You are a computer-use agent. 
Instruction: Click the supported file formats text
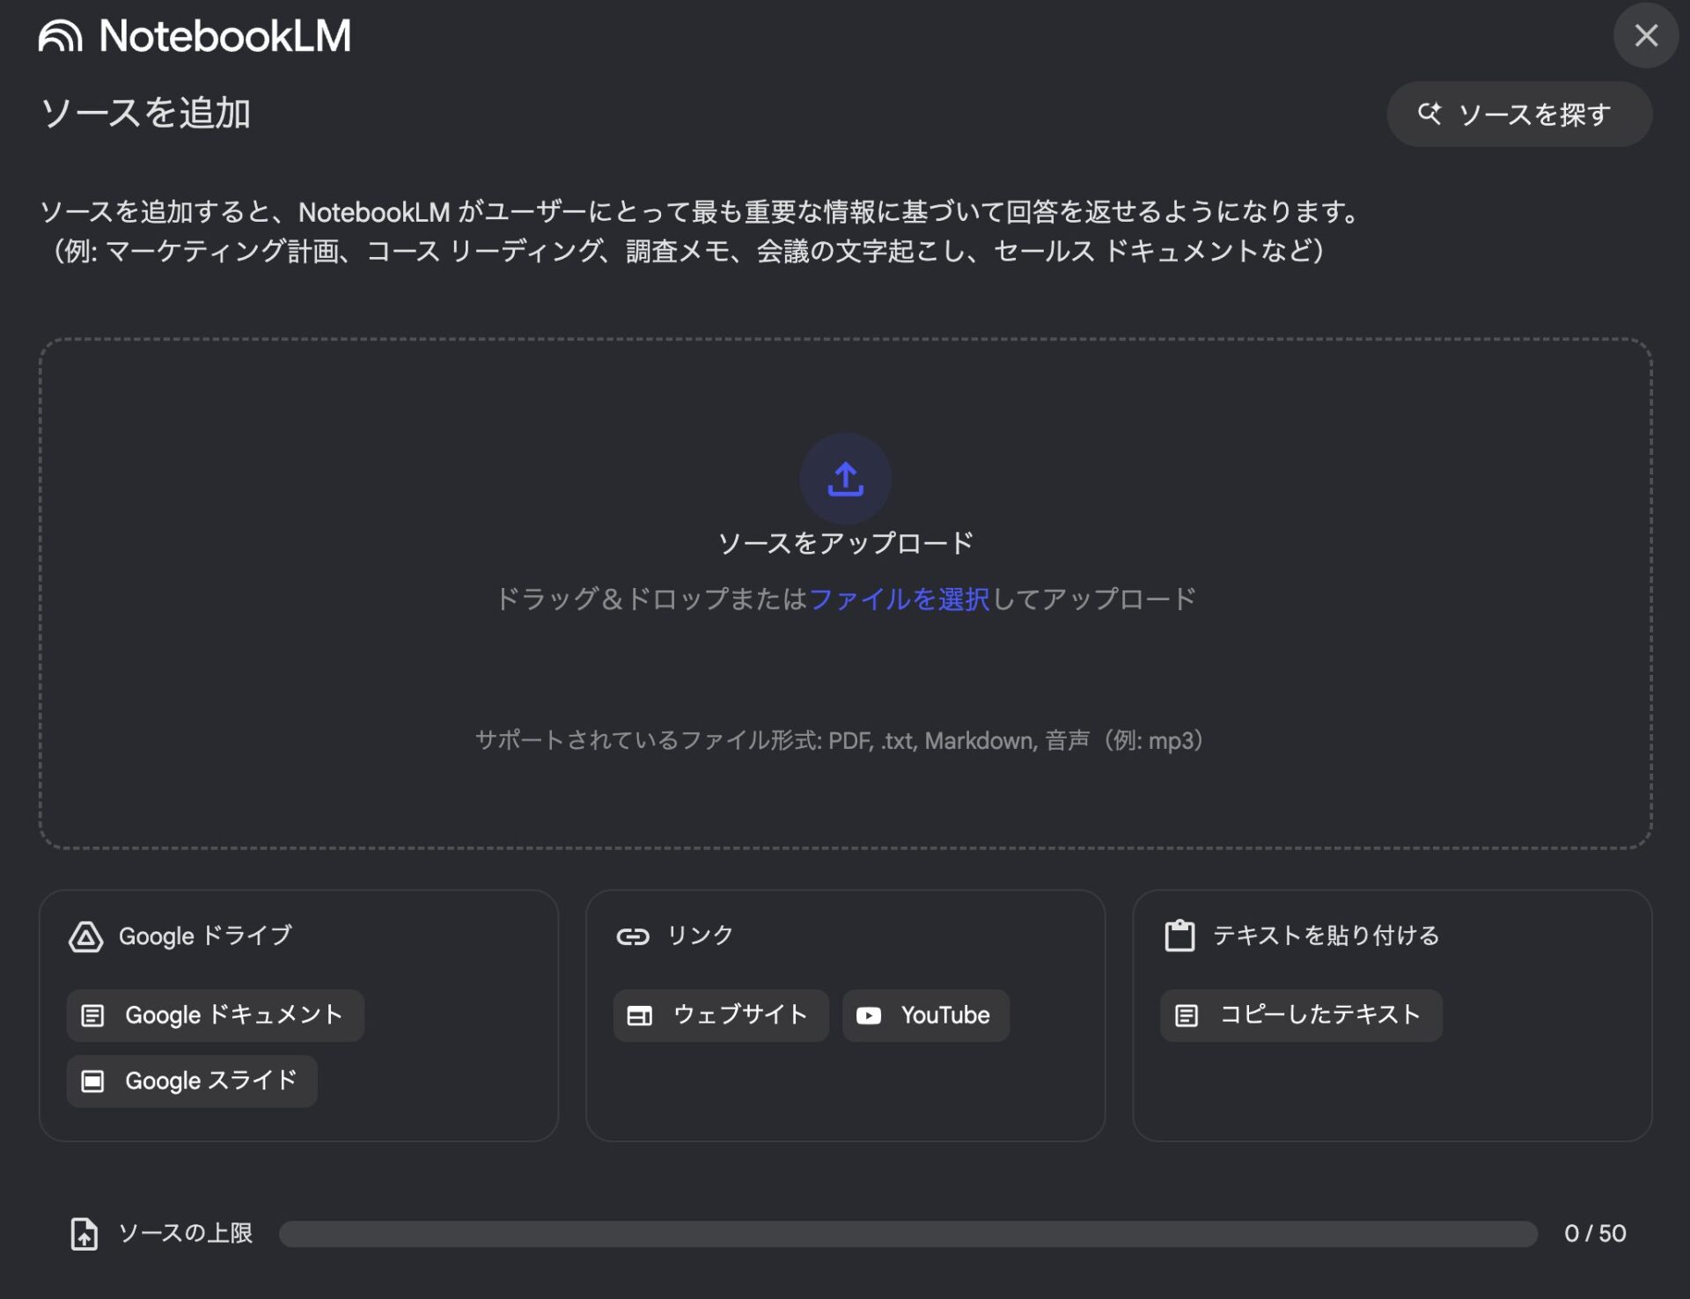tap(840, 741)
